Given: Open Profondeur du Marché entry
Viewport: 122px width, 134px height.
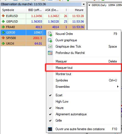Looking at the screenshot, I should [x=83, y=53].
